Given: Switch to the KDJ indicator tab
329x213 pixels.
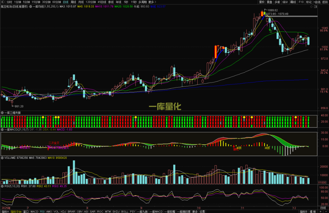Looking at the screenshot, I should (63, 211).
